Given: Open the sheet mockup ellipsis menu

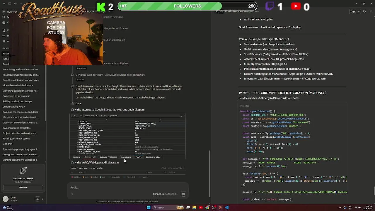Looking at the screenshot, I should [182, 116].
